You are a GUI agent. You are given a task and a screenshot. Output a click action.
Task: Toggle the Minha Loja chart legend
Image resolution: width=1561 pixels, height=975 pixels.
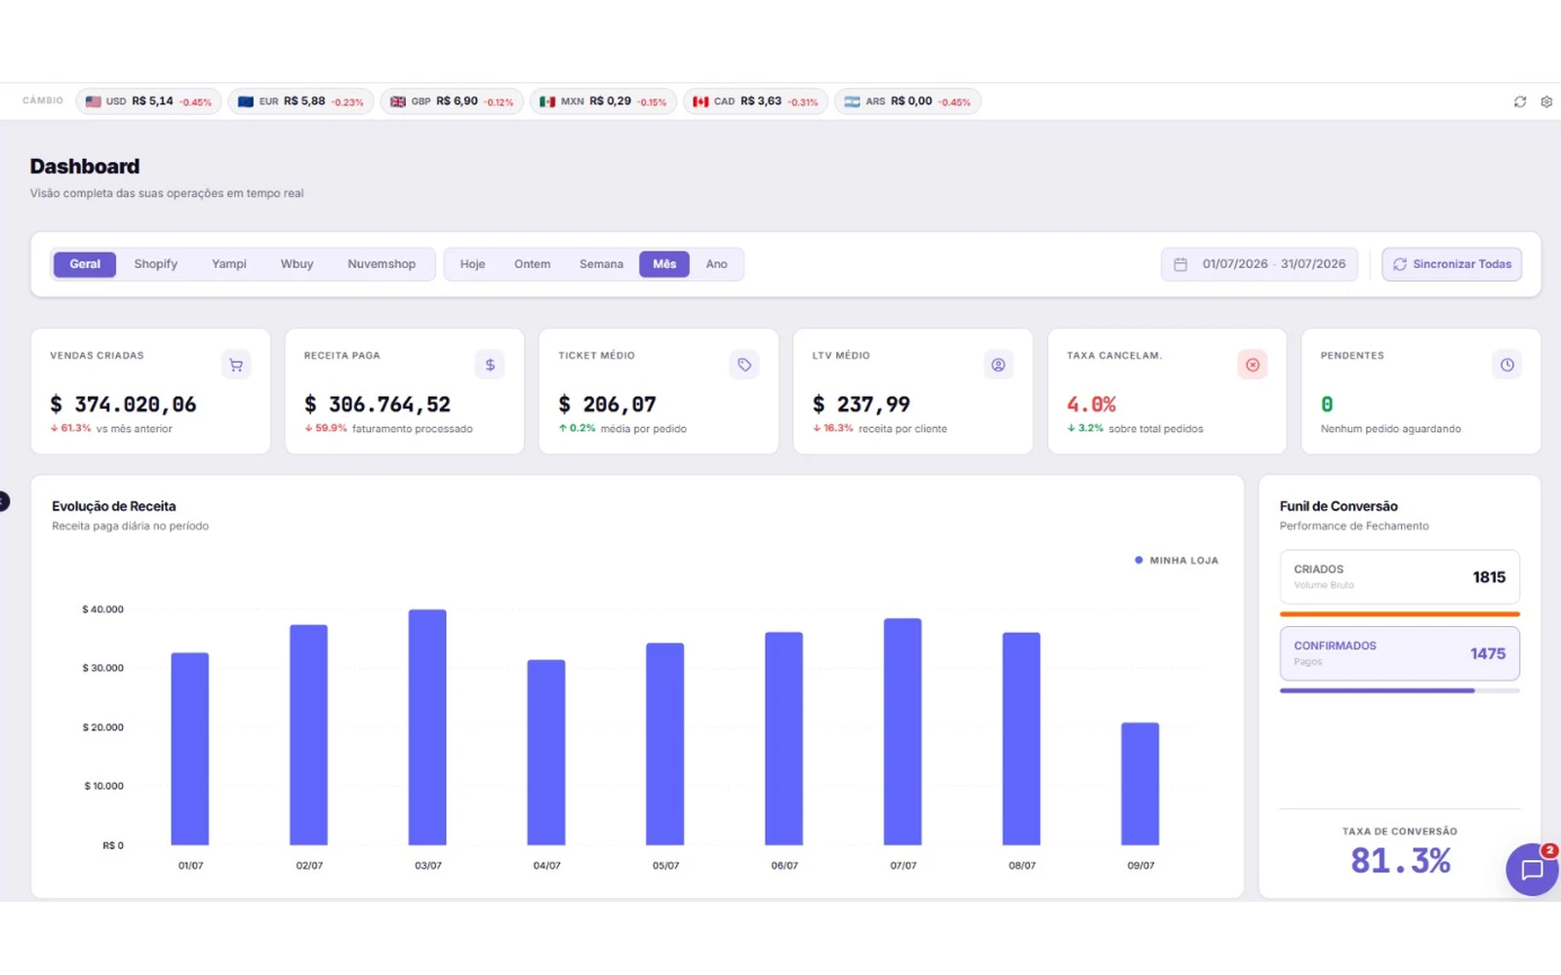(x=1177, y=561)
